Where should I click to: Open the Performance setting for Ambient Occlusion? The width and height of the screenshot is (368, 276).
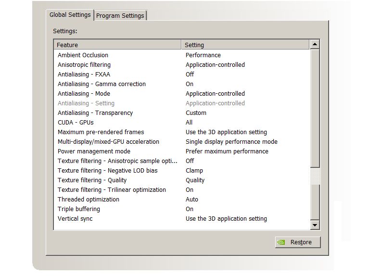pos(203,55)
